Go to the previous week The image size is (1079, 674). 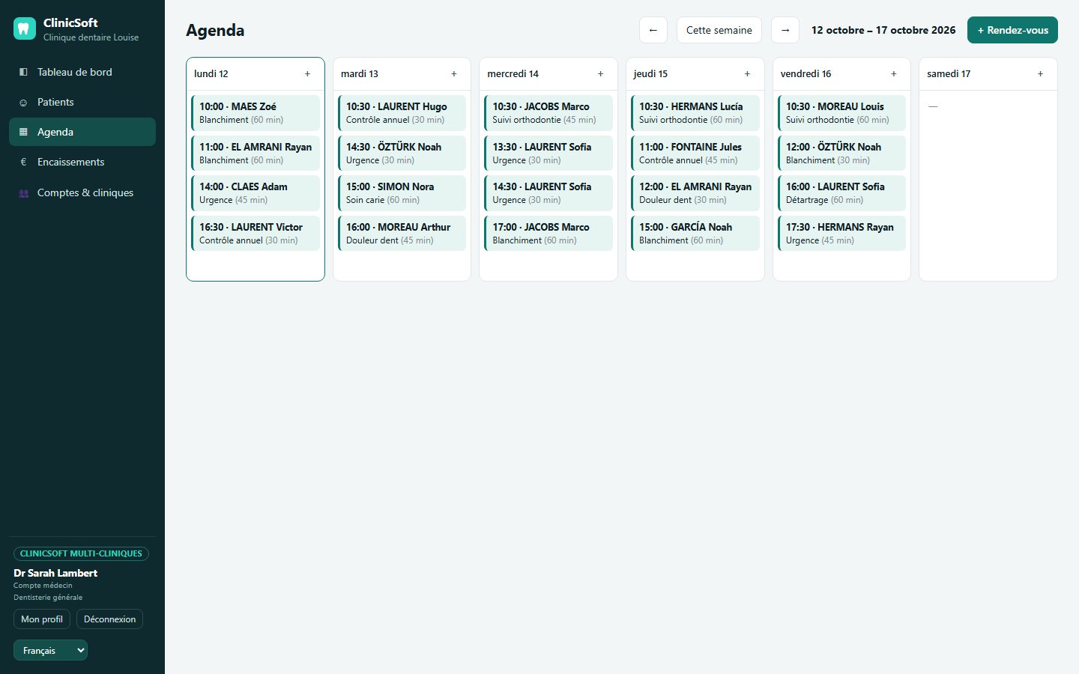coord(653,30)
